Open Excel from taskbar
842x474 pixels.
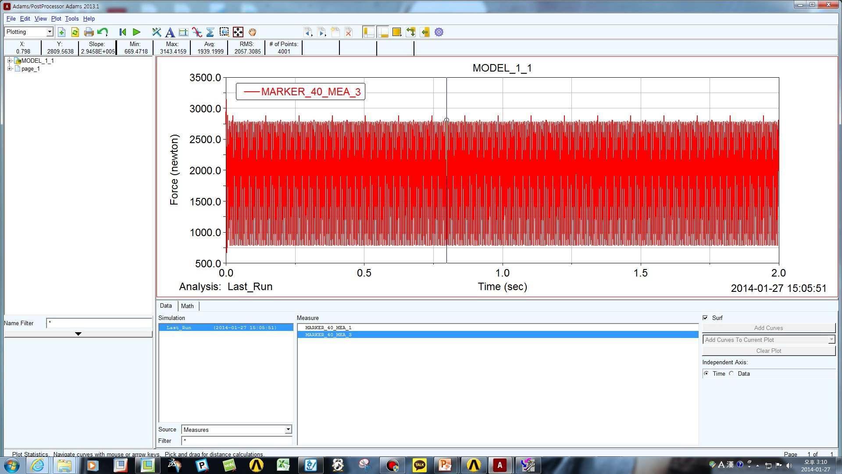coord(283,465)
